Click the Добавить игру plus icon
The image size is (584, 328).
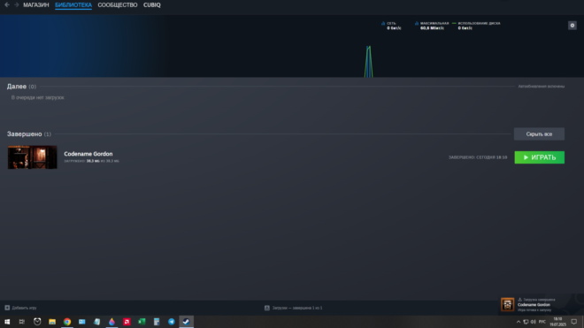[x=7, y=308]
